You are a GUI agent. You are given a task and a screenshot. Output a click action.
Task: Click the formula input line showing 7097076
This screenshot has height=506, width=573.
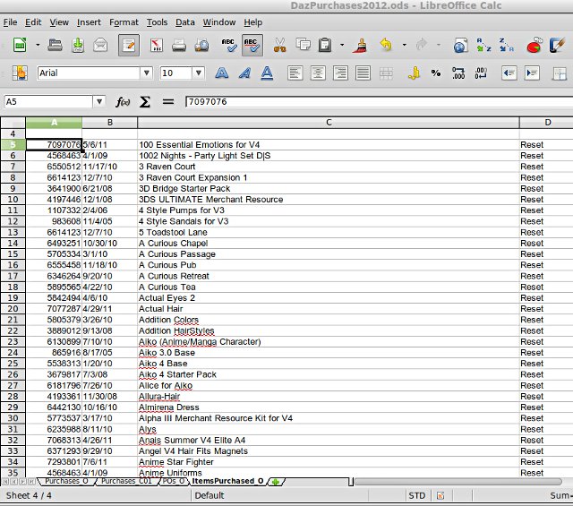[x=379, y=101]
